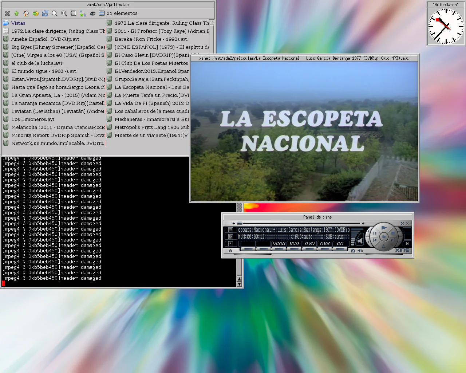Viewport: 466px width, 373px height.
Task: Switch to list view in file manager
Action: click(74, 13)
